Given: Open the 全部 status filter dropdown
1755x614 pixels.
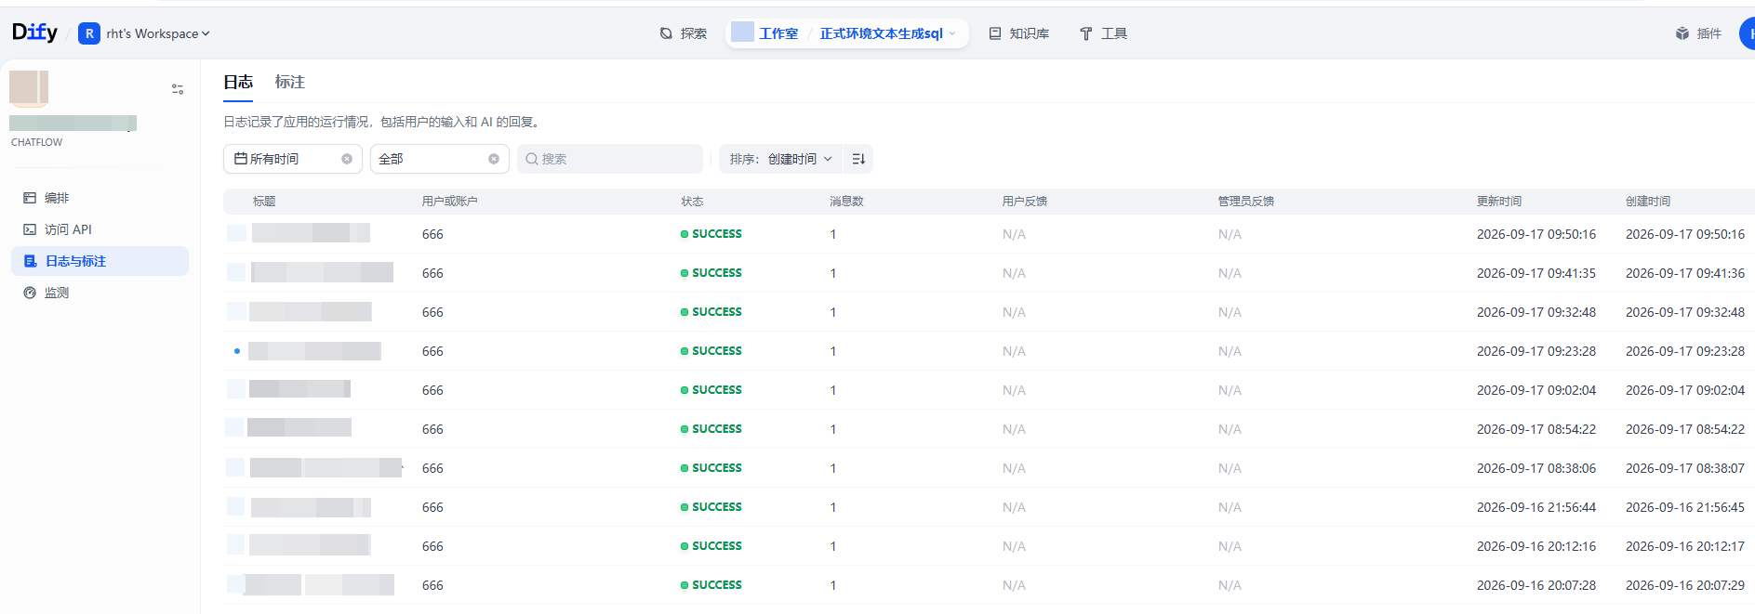Looking at the screenshot, I should [440, 159].
